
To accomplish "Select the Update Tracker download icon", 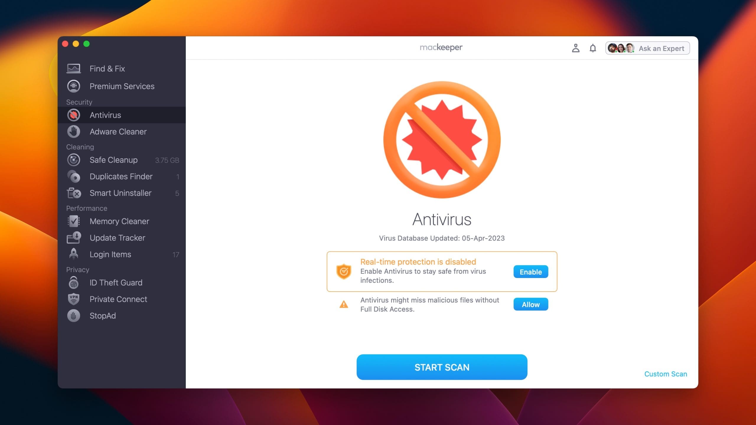I will pos(74,238).
